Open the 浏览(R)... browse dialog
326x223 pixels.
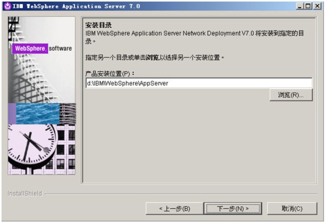pos(291,95)
